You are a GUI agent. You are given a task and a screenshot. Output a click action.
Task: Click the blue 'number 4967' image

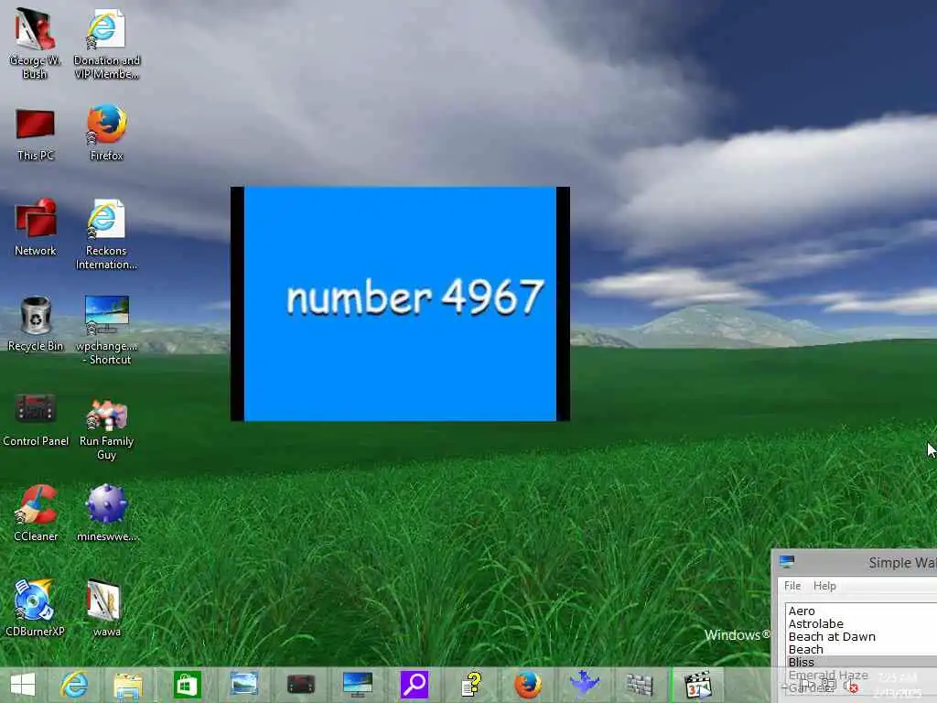[400, 304]
